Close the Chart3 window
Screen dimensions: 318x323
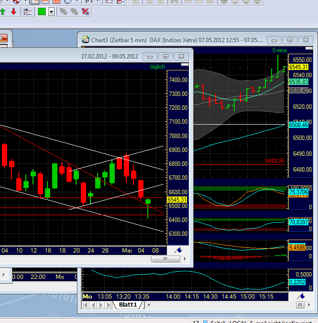pyautogui.click(x=306, y=40)
